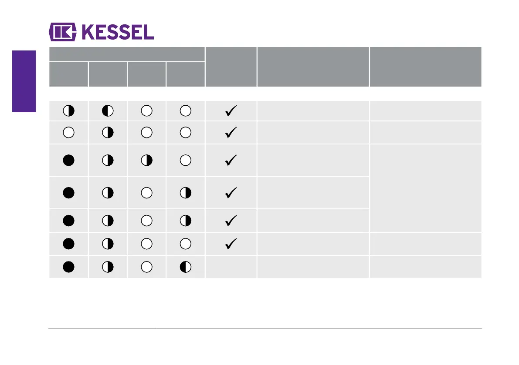
Task: Select the purple side tab block
Action: (24, 81)
